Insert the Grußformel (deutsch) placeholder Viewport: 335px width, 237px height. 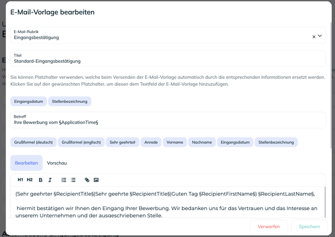pyautogui.click(x=33, y=142)
